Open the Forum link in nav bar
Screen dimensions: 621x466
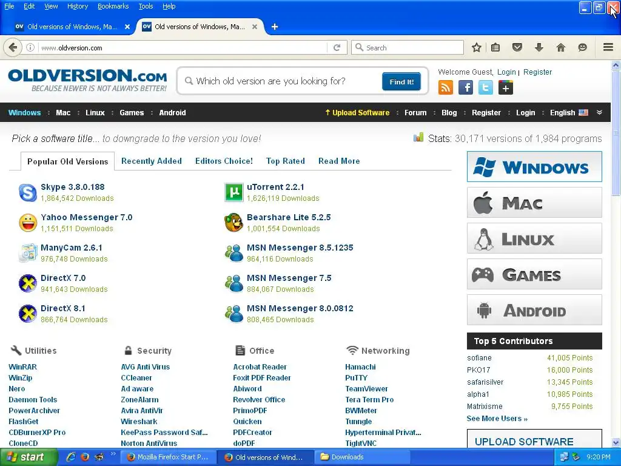(415, 112)
